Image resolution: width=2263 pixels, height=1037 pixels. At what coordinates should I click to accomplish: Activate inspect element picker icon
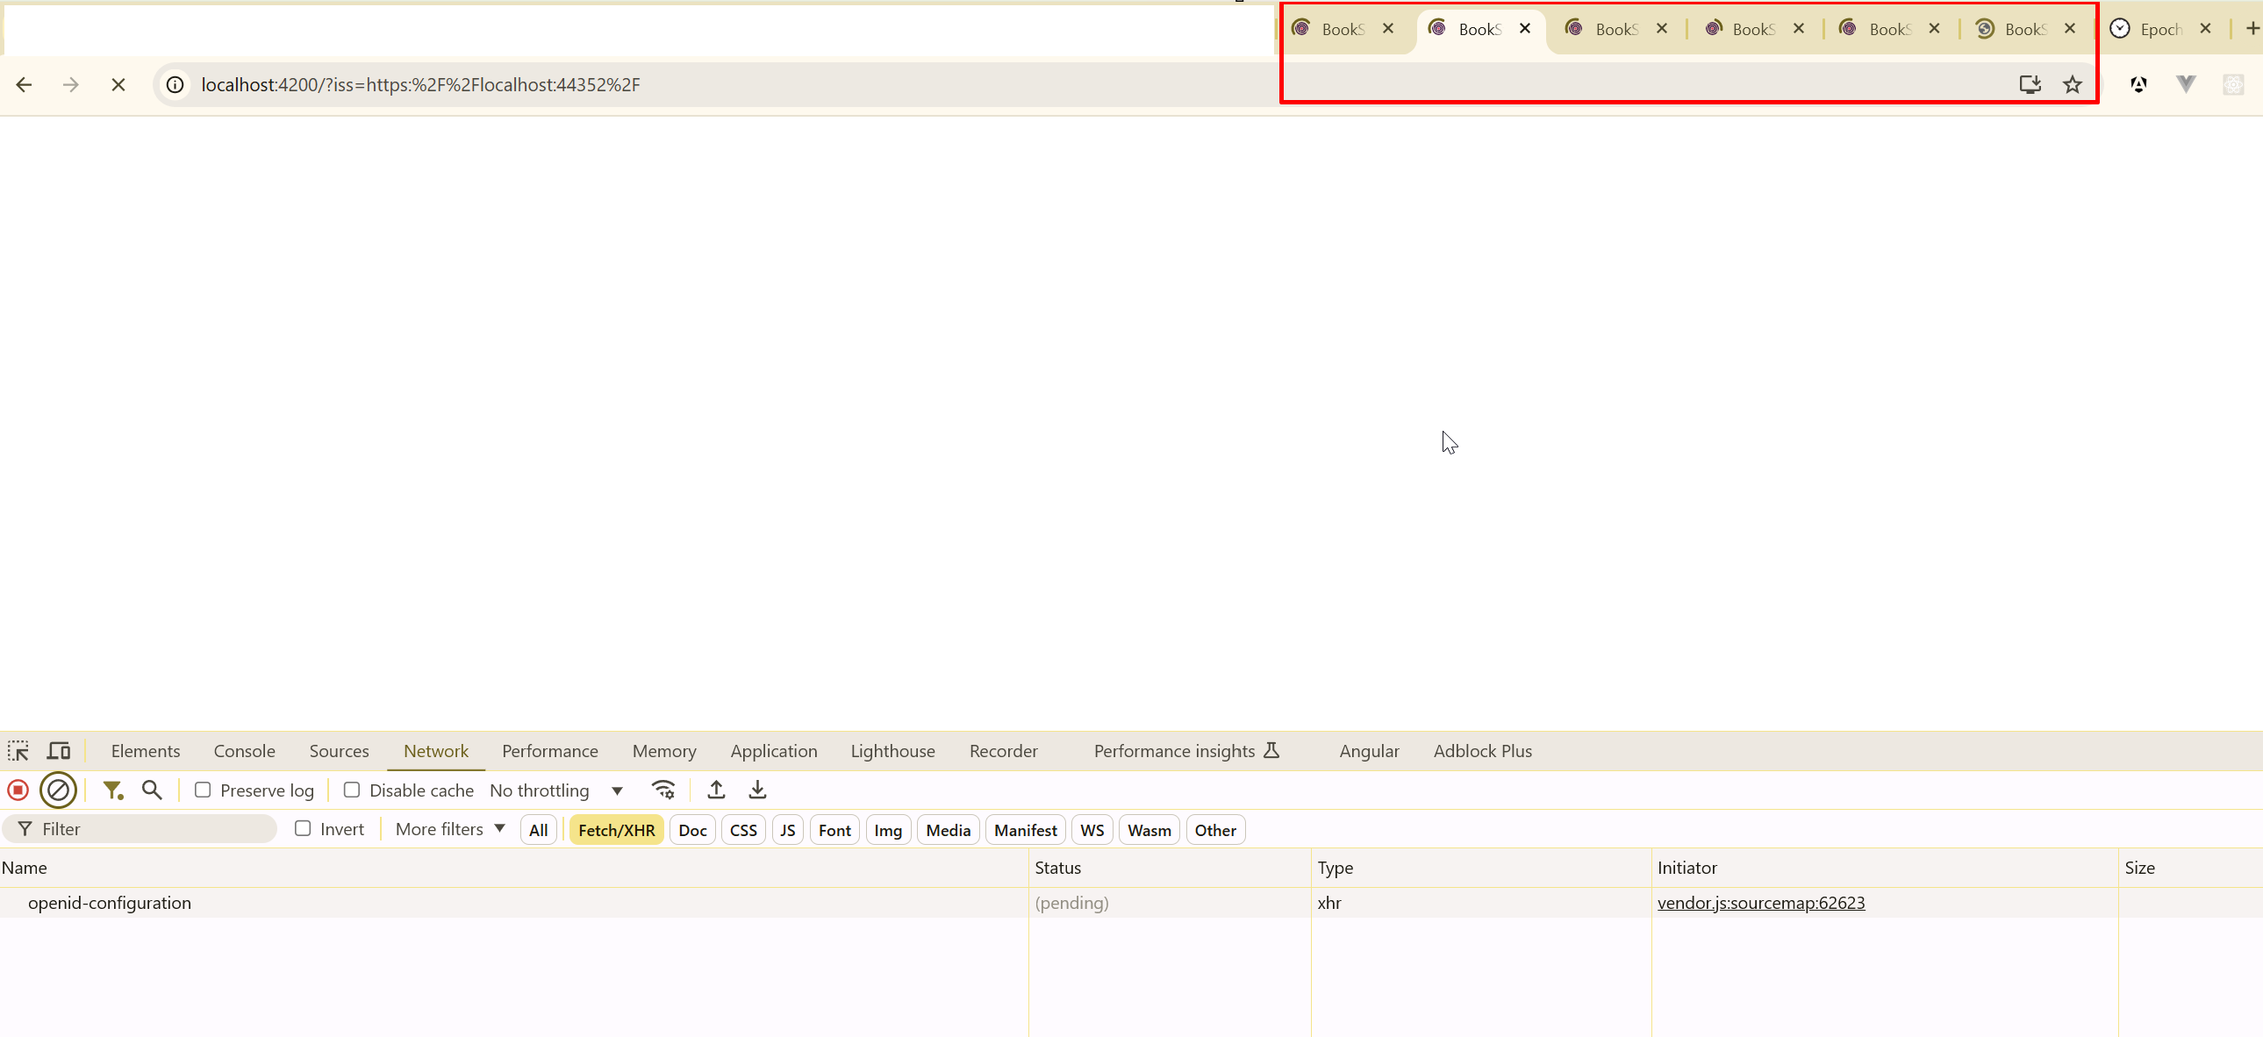pos(18,752)
